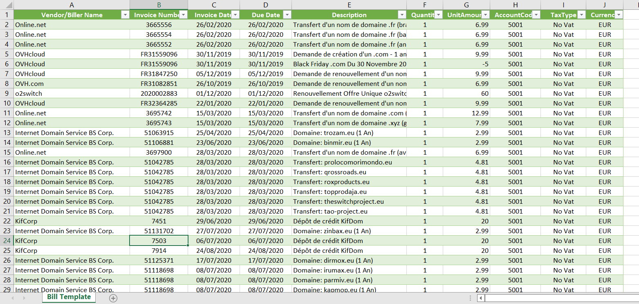Open the Due Date filter dropdown

pos(287,15)
